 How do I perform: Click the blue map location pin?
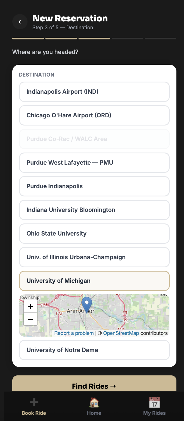[x=87, y=304]
